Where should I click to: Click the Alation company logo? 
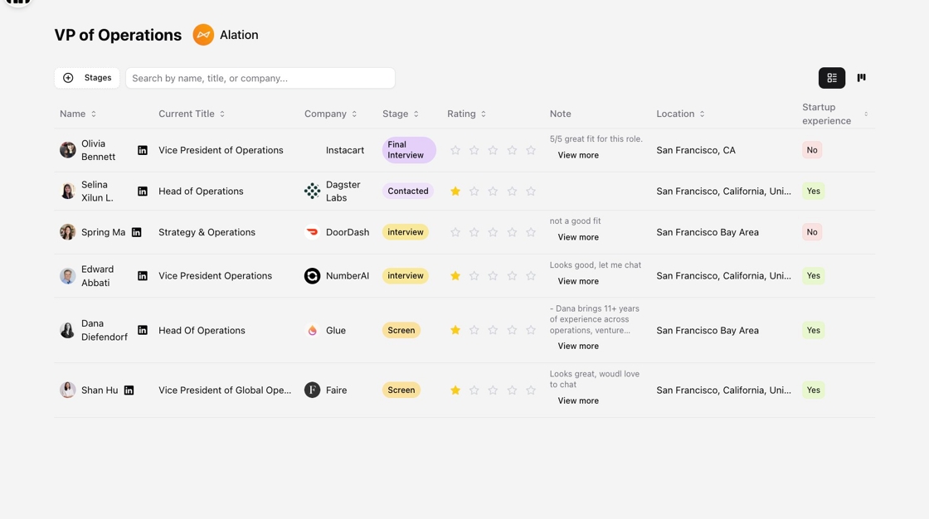pyautogui.click(x=203, y=35)
